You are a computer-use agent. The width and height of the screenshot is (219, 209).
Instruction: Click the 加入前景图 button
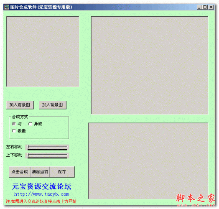pyautogui.click(x=20, y=105)
